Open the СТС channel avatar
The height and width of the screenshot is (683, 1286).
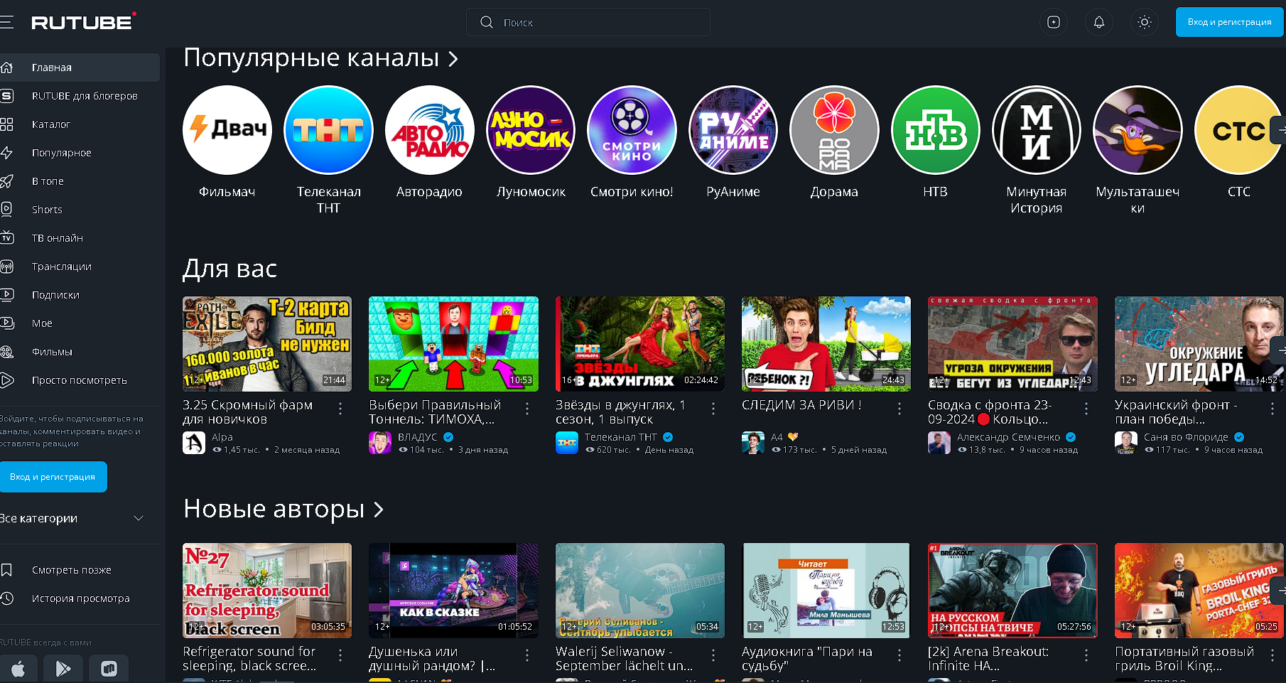(1239, 130)
